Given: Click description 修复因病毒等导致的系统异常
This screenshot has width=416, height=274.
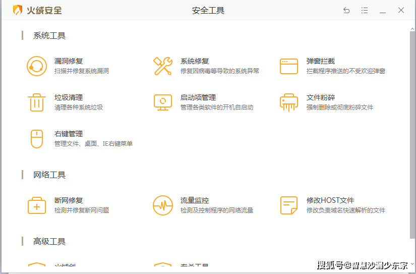Looking at the screenshot, I should (220, 71).
